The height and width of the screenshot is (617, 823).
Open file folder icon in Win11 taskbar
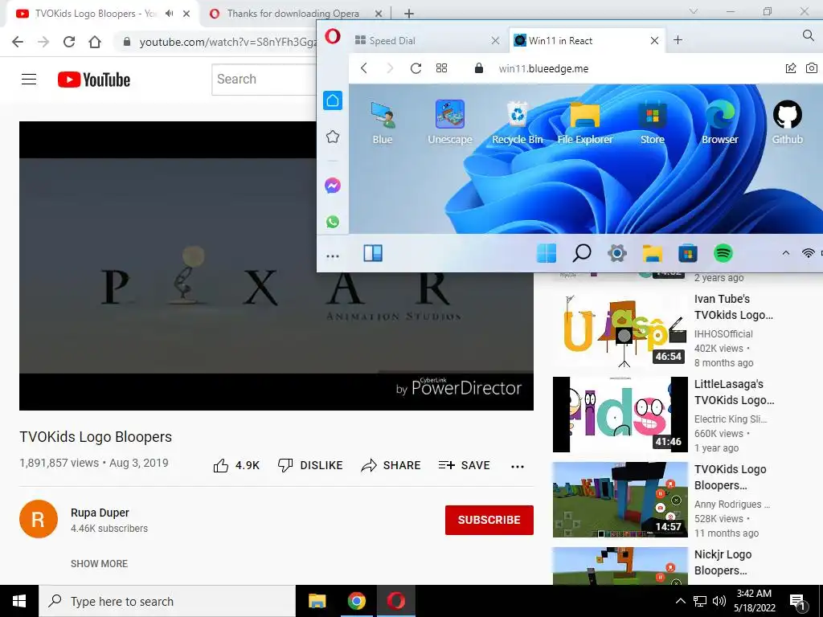click(653, 253)
